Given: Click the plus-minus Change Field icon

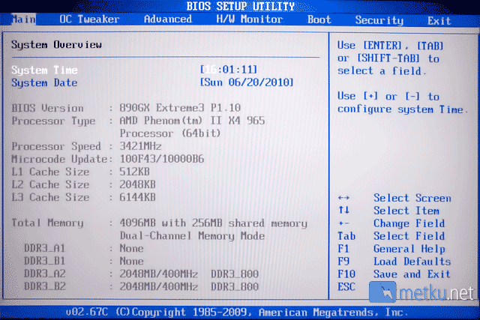Looking at the screenshot, I should pyautogui.click(x=343, y=223).
